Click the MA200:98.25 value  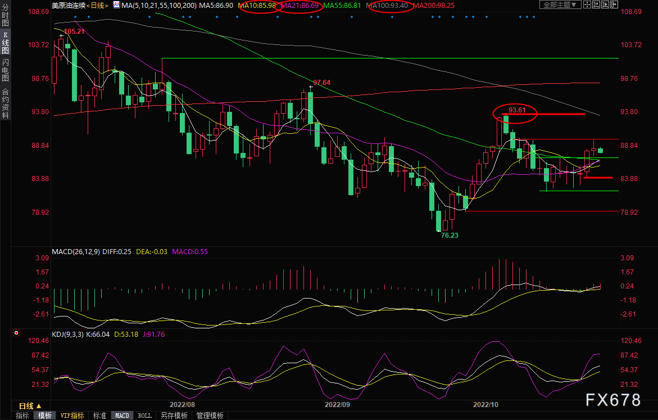coord(434,6)
